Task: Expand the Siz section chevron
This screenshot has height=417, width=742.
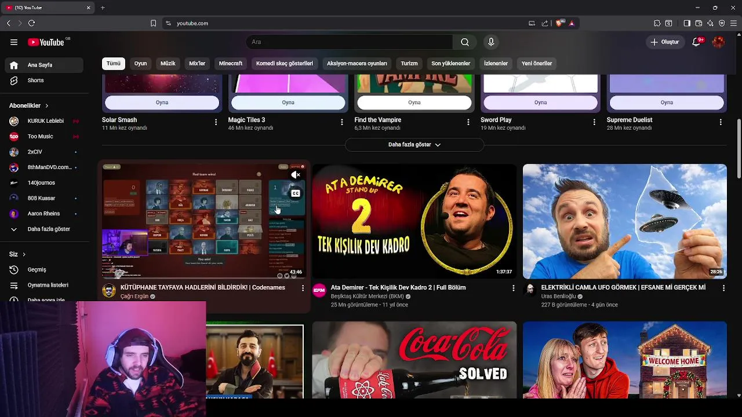Action: 24,254
